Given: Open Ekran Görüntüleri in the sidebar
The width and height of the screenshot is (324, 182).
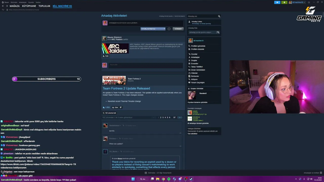Looking at the screenshot, I should coord(198,70).
